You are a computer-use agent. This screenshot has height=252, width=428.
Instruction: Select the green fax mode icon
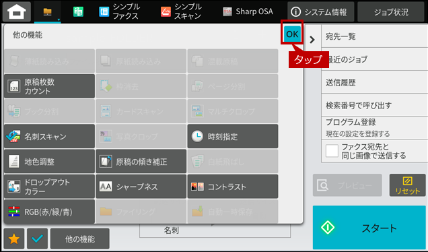78,11
